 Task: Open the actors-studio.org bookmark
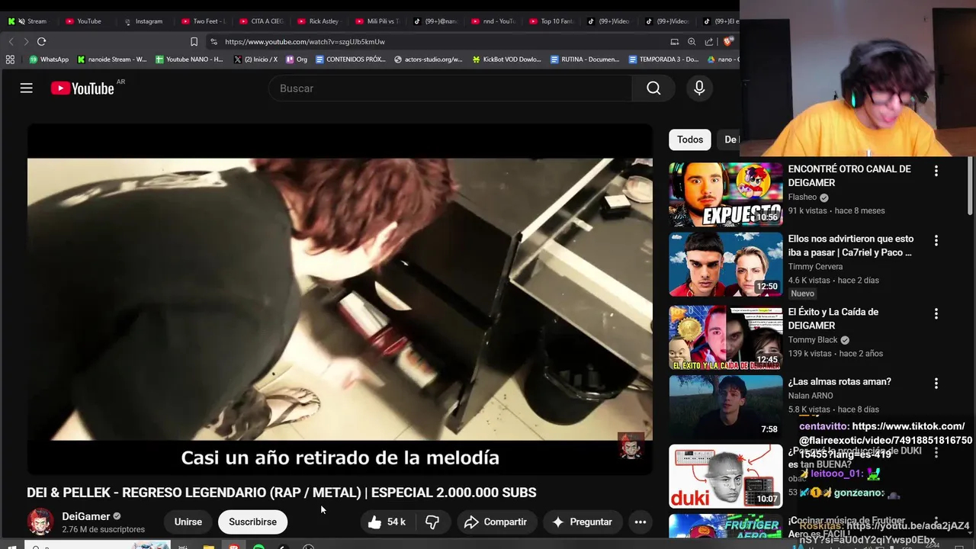(x=429, y=59)
